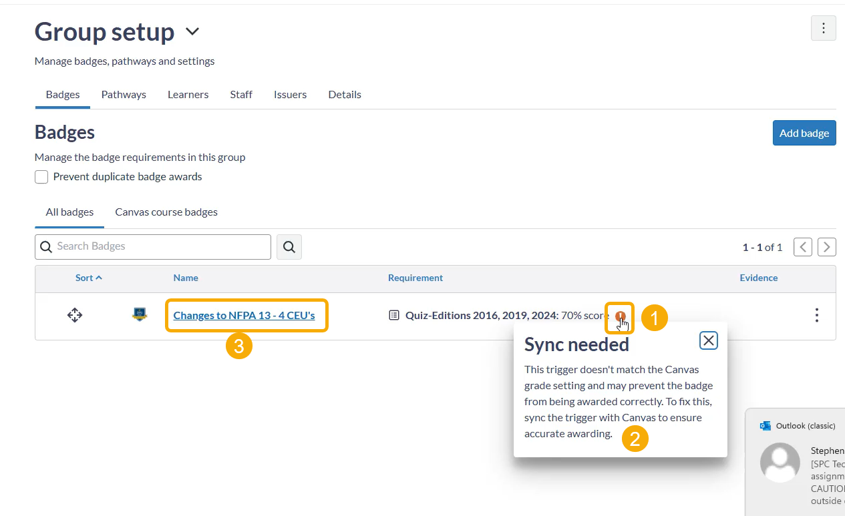Open row actions menu for NFPA 13 badge
845x516 pixels.
[816, 315]
